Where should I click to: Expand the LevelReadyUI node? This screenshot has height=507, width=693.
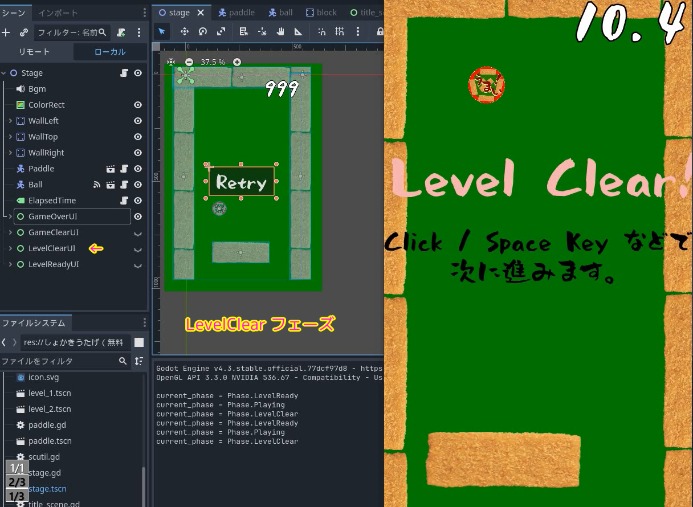(10, 264)
